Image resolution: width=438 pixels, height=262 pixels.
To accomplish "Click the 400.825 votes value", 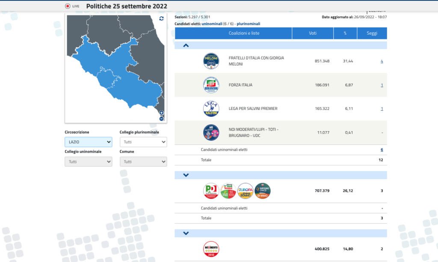I will pos(322,249).
